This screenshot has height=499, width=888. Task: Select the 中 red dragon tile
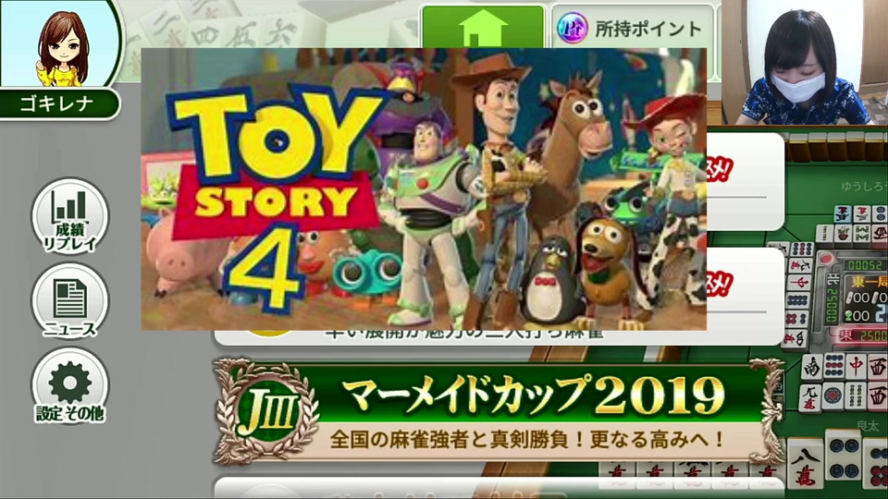856,367
